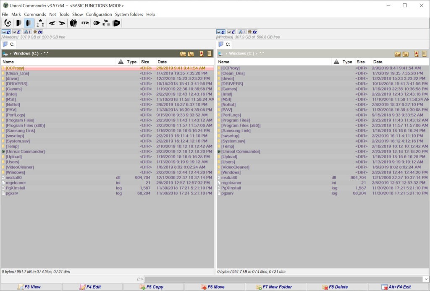430x291 pixels.
Task: Click the sort triangle in left panel header
Action: (121, 62)
